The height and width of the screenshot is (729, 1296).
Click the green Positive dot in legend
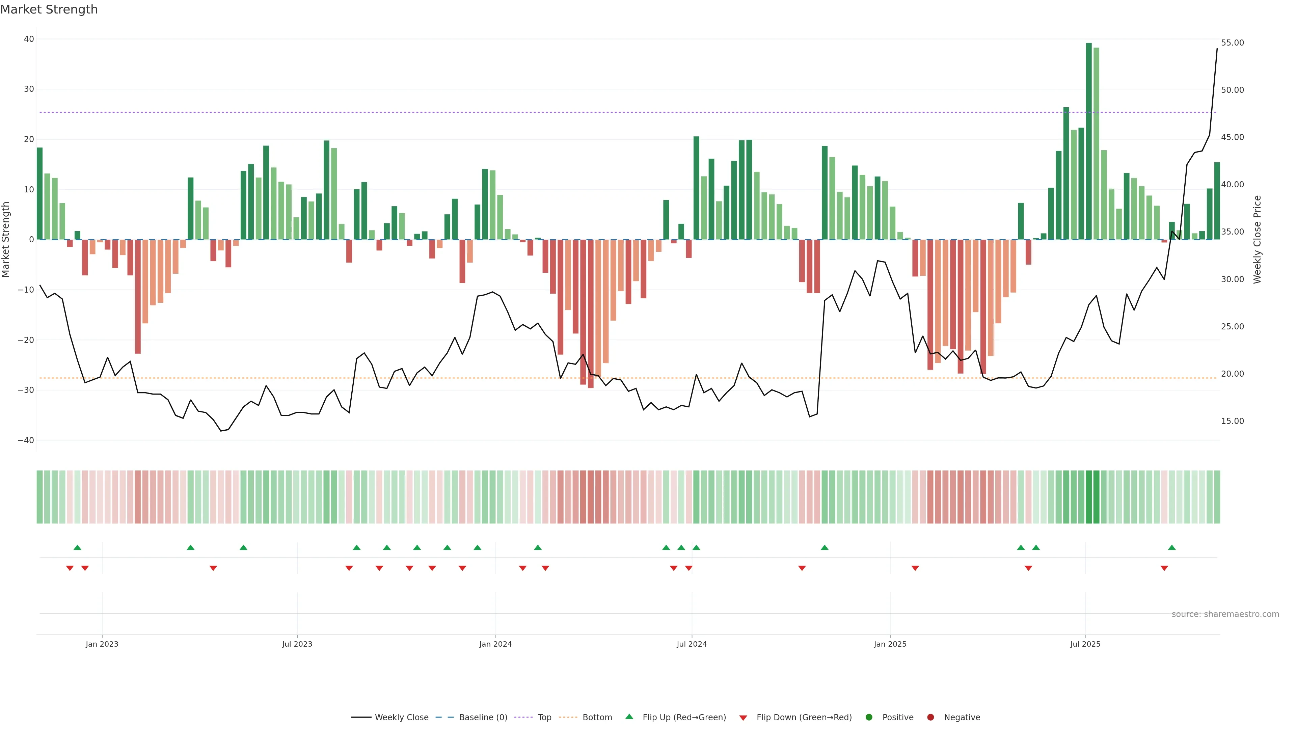869,717
